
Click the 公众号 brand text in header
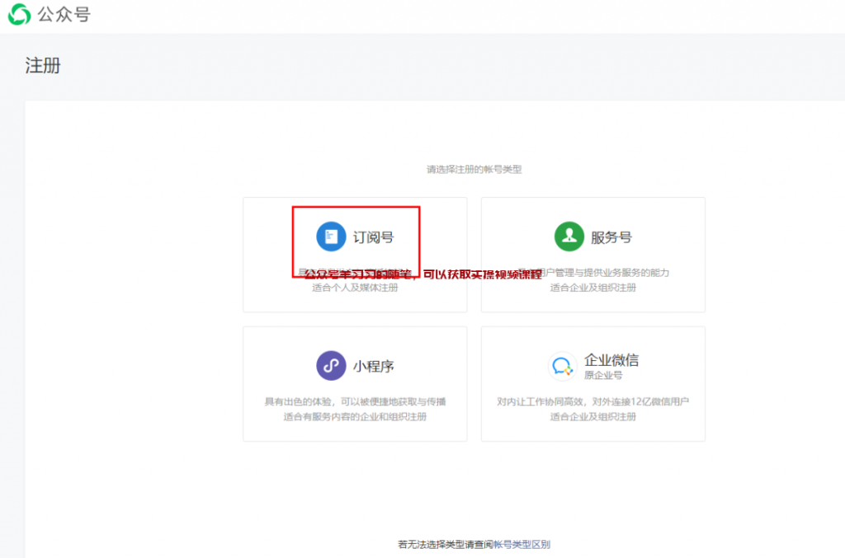pyautogui.click(x=65, y=14)
